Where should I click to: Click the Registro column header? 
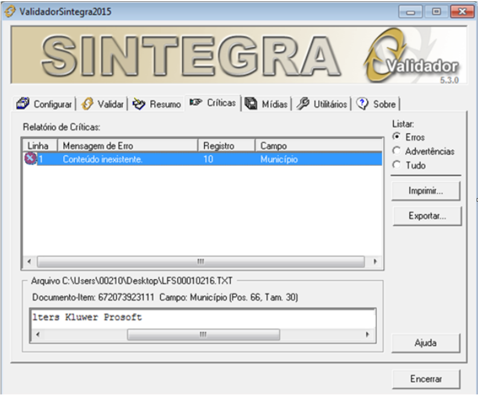(226, 145)
